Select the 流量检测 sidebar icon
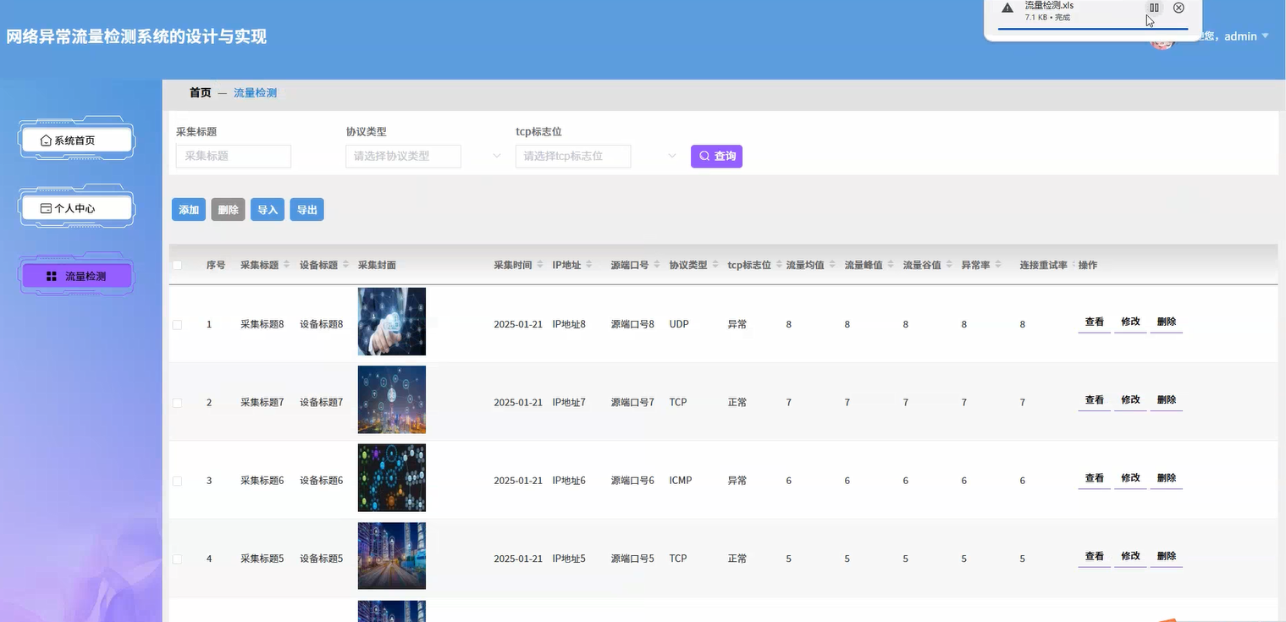The image size is (1286, 622). [49, 275]
